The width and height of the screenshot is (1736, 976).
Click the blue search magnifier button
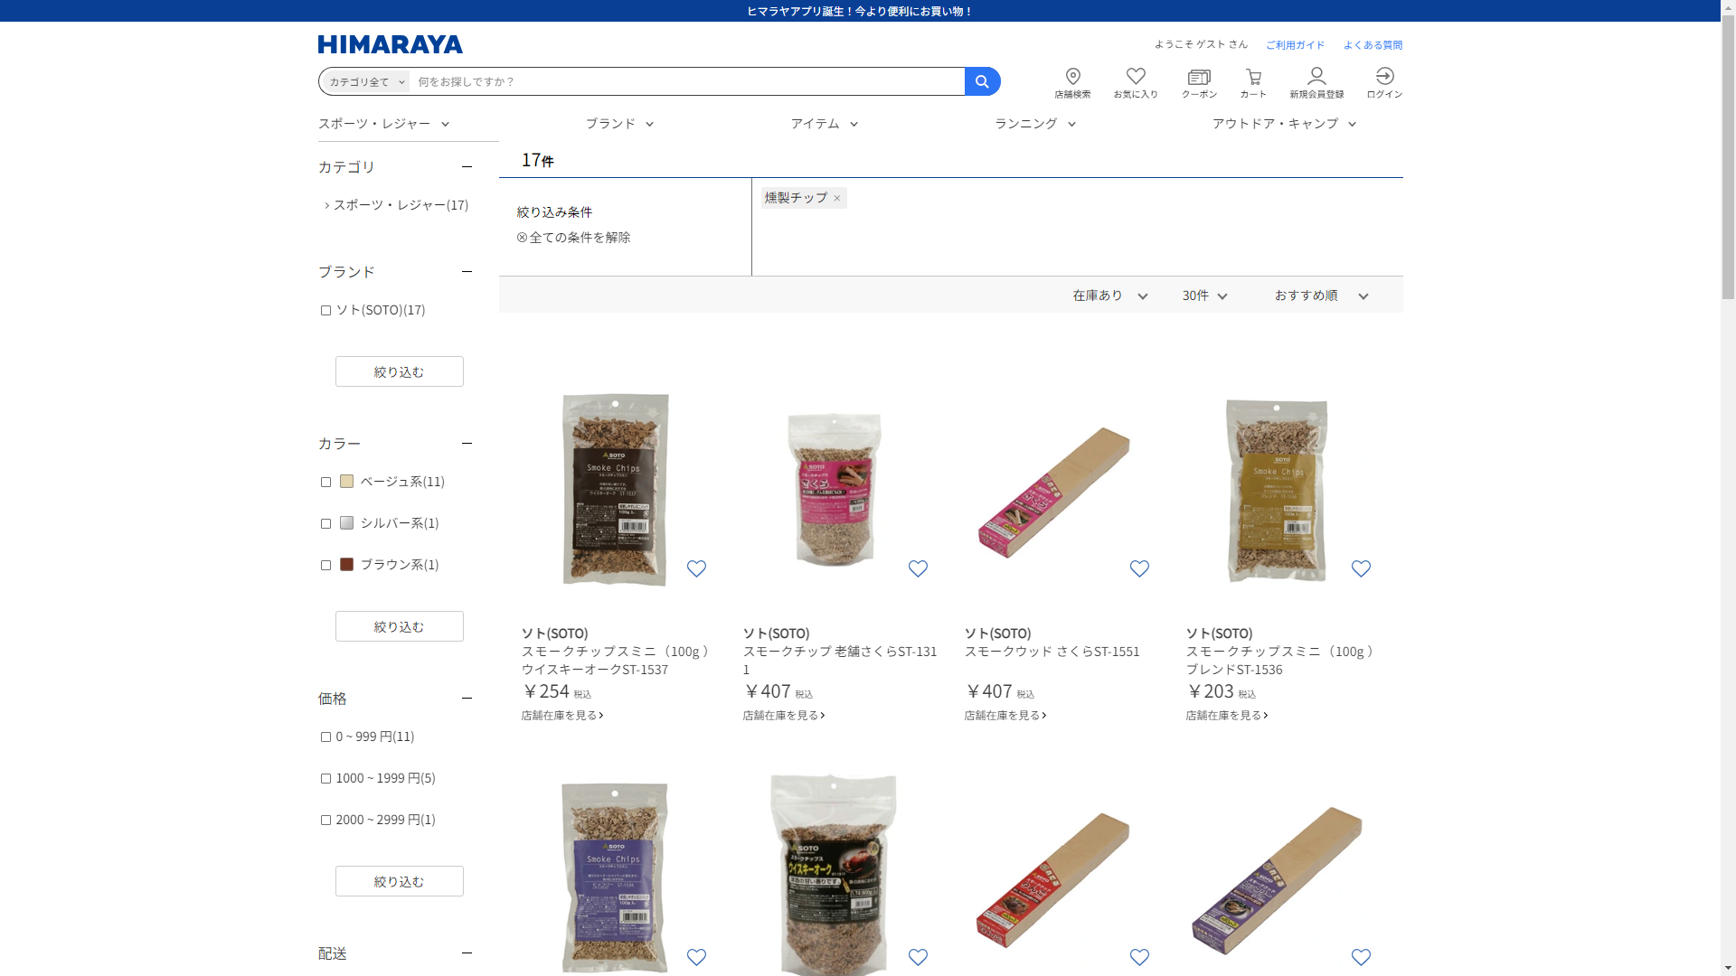(x=982, y=81)
